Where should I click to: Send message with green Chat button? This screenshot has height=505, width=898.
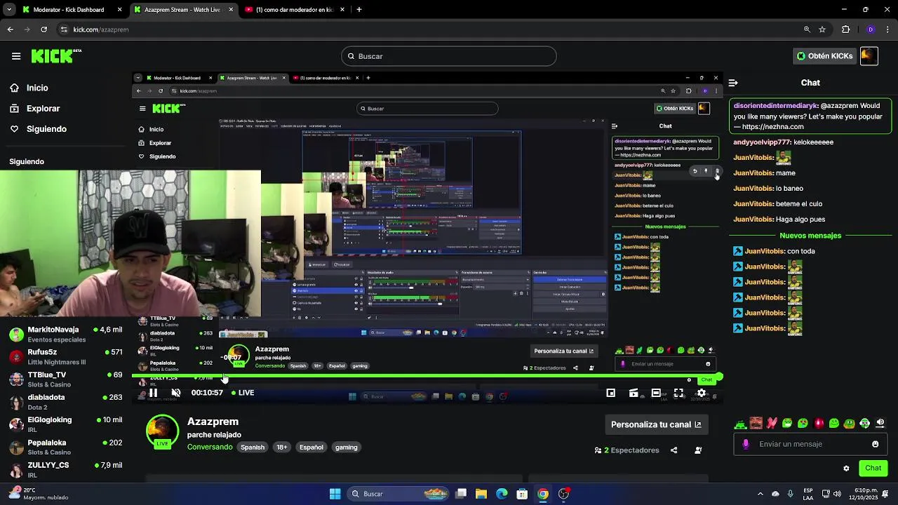873,468
